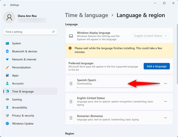The width and height of the screenshot is (178, 137).
Task: Click the Network wifi icon
Action: click(x=7, y=59)
